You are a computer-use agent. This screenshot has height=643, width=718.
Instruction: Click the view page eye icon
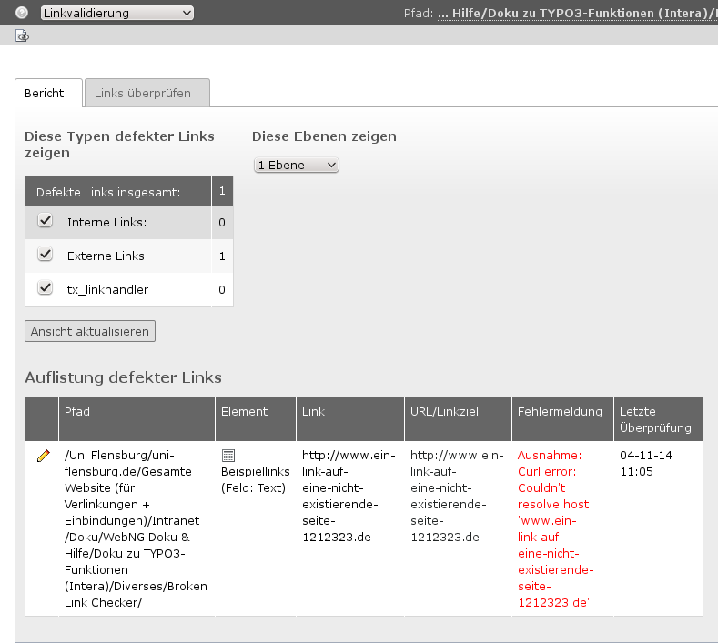point(23,36)
